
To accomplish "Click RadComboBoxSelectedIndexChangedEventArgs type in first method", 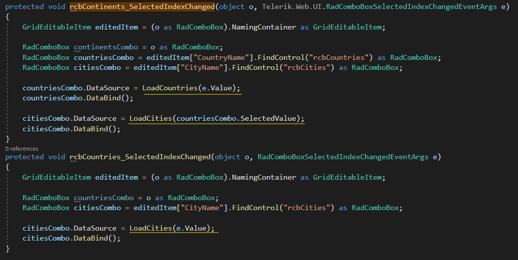I will 411,6.
